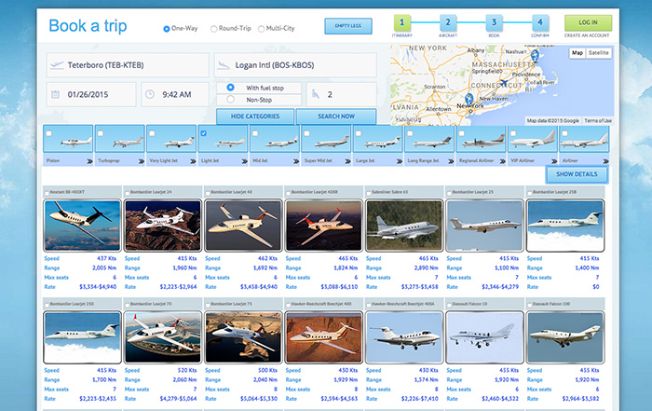The image size is (652, 411).
Task: Uncheck the Light Jet category checkbox
Action: (x=204, y=133)
